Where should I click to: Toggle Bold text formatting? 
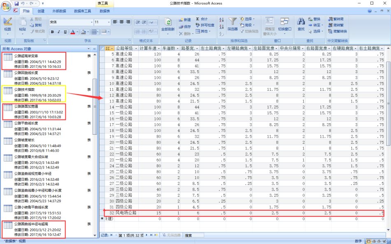52,32
